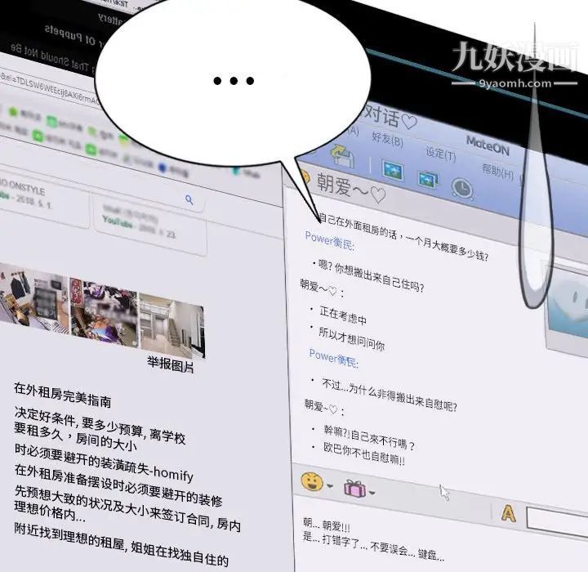The width and height of the screenshot is (588, 572).
Task: Open the middle cluttered room thumbnail
Action: click(x=105, y=311)
